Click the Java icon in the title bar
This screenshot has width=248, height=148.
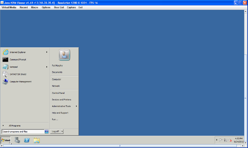tap(2, 2)
